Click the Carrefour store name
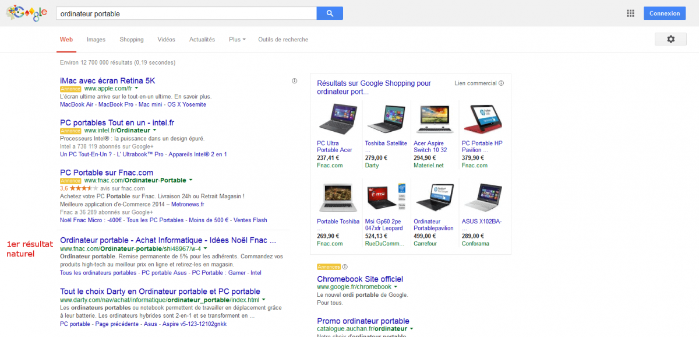This screenshot has width=699, height=337. [425, 243]
